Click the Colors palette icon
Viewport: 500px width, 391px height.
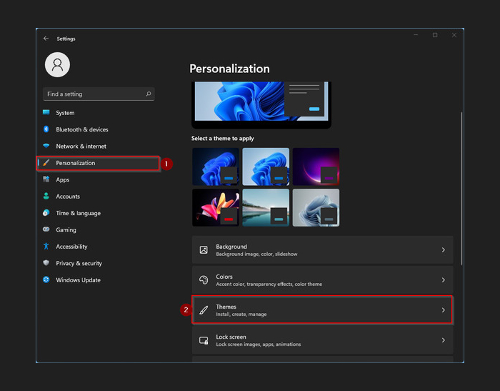[204, 280]
